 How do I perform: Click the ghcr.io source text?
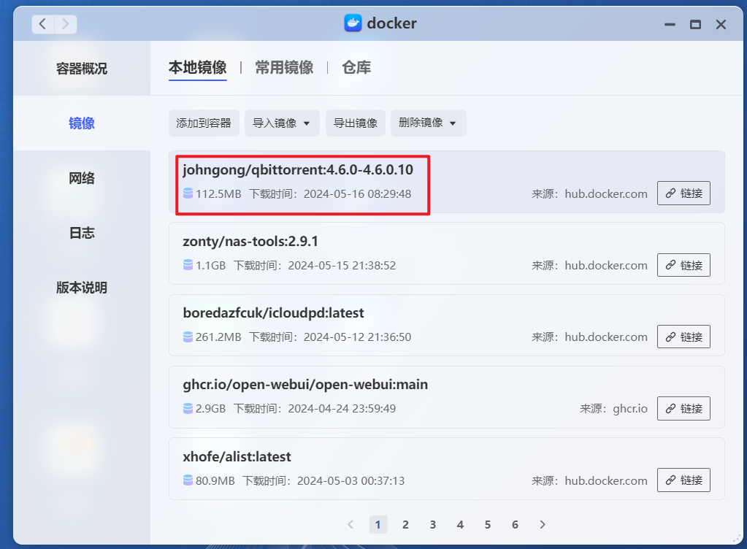coord(630,409)
